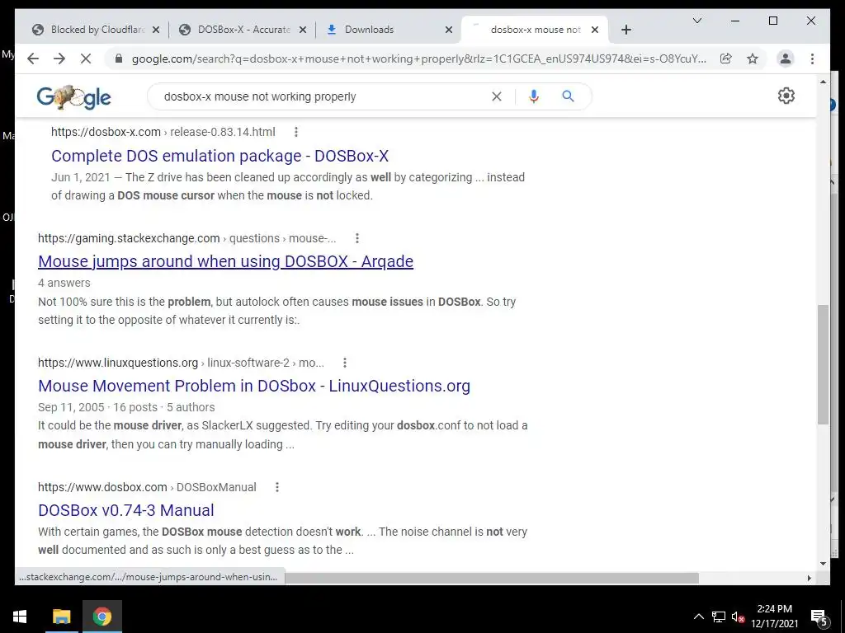Click the www.linuxquestions.org URL breadcrumb
The width and height of the screenshot is (845, 633).
click(181, 363)
